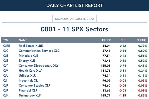149x99 pixels.
Task: Click the XLF symbol link
Action: [x=5, y=91]
